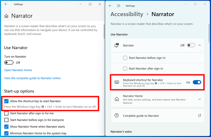Turn off Keyboard shortcut for Narrator toggle

197,82
